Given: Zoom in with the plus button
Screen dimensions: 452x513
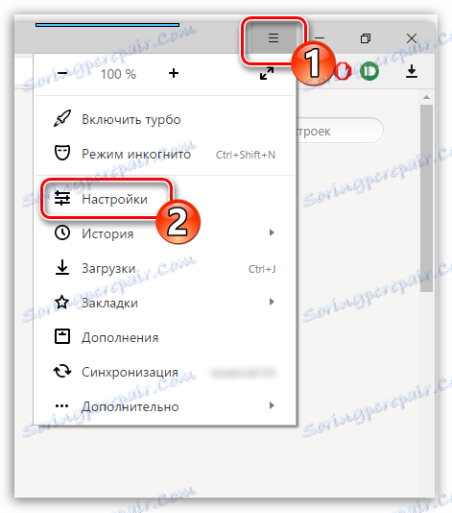Looking at the screenshot, I should pyautogui.click(x=174, y=73).
